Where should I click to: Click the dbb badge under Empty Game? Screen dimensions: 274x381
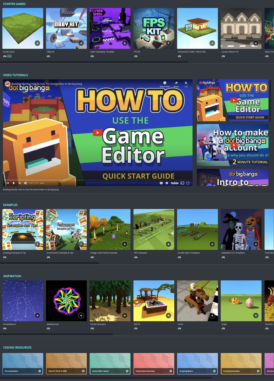coord(10,56)
